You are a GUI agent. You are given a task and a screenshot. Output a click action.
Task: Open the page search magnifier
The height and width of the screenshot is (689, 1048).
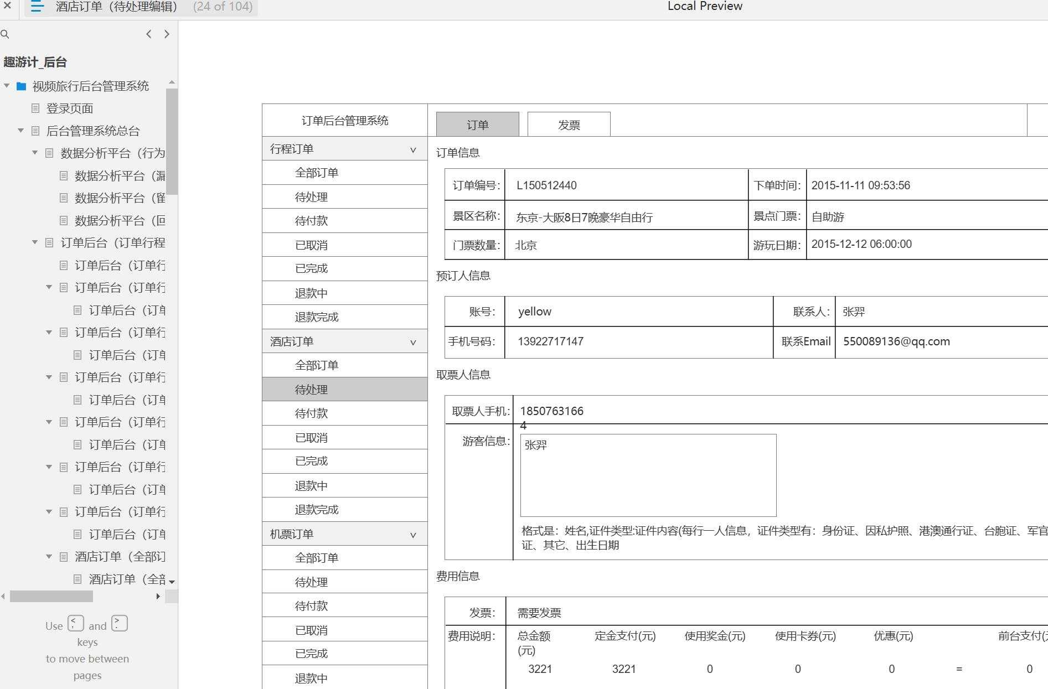6,34
